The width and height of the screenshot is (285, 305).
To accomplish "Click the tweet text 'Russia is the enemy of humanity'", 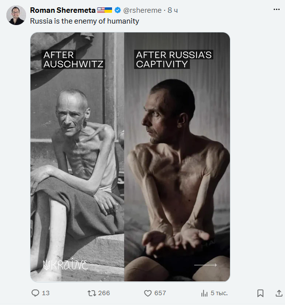I will coord(85,21).
